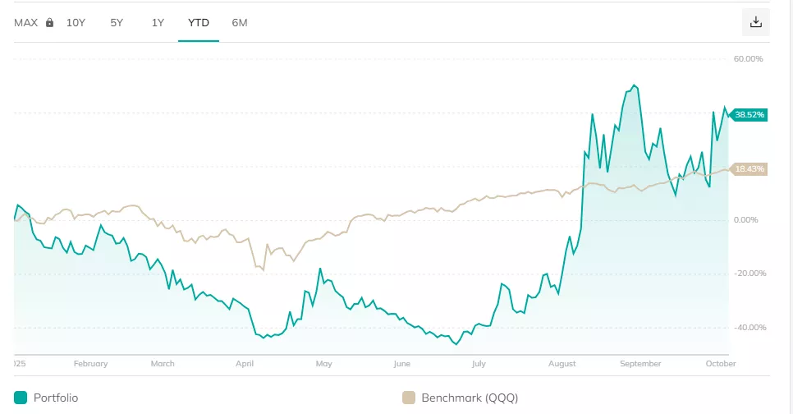The image size is (793, 414).
Task: Switch to the 10Y range tab
Action: coord(76,23)
